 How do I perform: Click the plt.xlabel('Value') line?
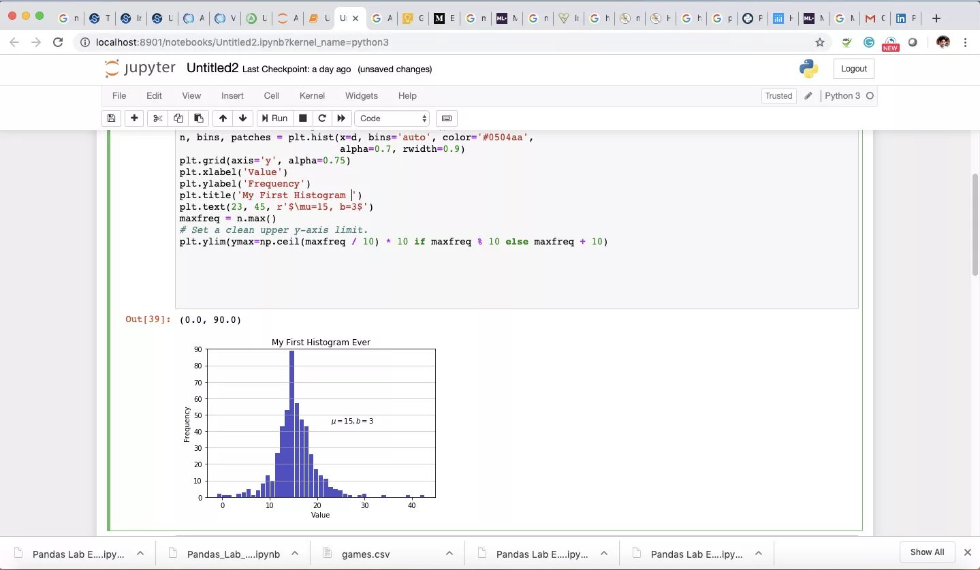234,172
